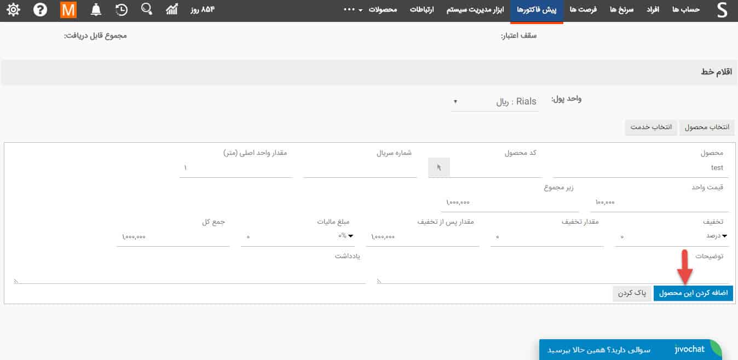
Task: Click the پاک کردن button
Action: click(632, 293)
